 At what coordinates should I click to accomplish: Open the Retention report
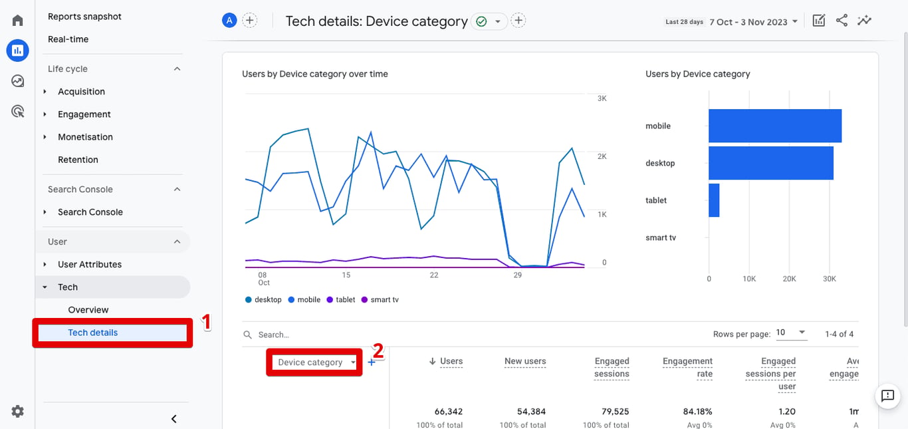78,160
